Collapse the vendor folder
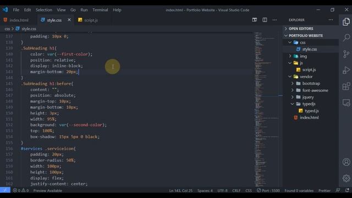Image resolution: width=352 pixels, height=198 pixels. (311, 76)
